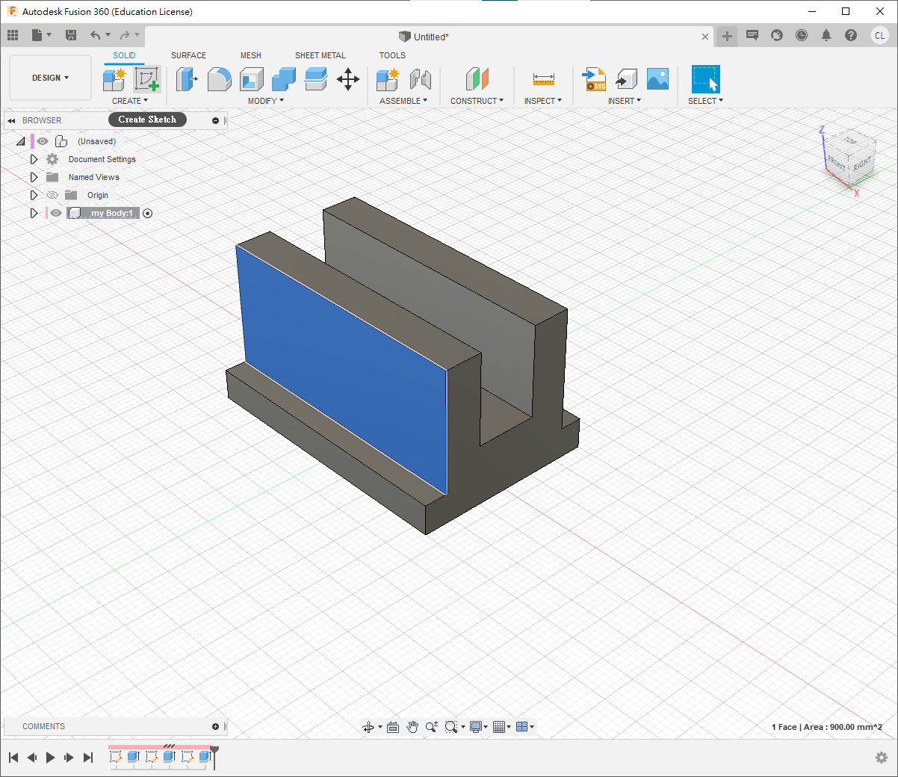The image size is (898, 777).
Task: Select the Offset Plane construct icon
Action: click(x=477, y=79)
